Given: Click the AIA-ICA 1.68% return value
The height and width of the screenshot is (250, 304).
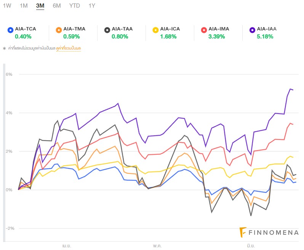Looking at the screenshot, I should pos(168,37).
